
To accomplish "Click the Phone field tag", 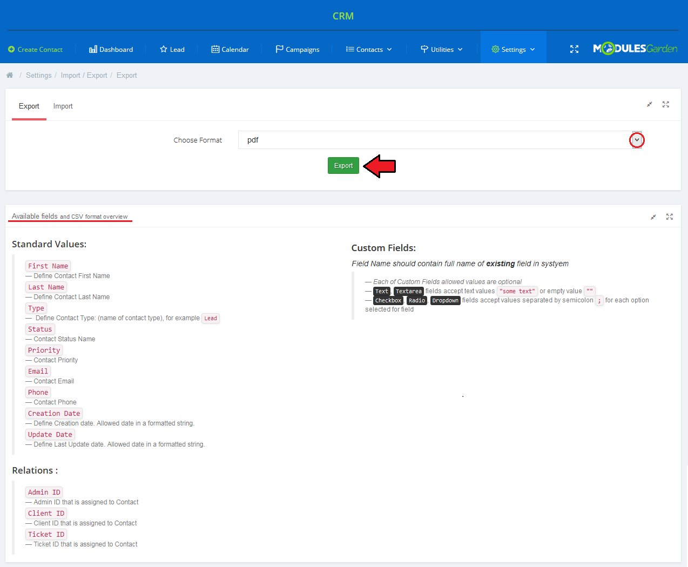I will pyautogui.click(x=38, y=393).
